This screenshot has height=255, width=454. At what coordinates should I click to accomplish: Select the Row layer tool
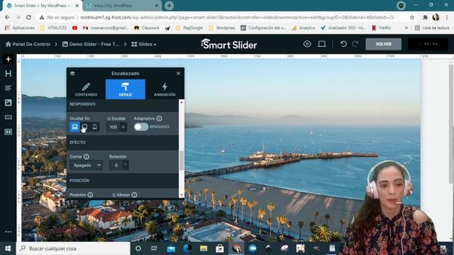(x=8, y=132)
